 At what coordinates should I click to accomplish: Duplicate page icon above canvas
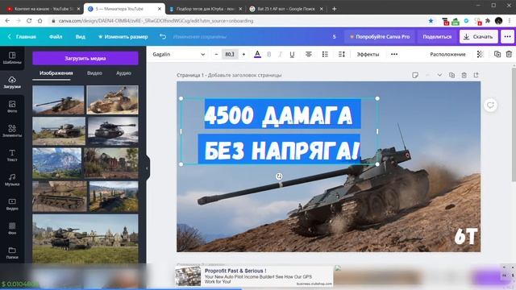coord(451,75)
